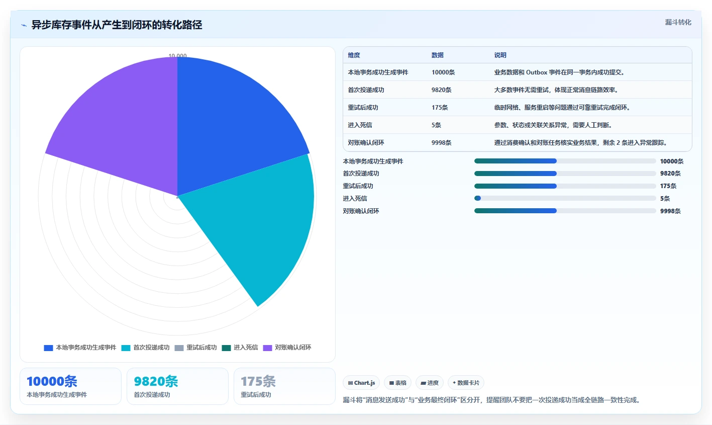
Task: Click table cell 本地事务成功生成事件
Action: [378, 72]
